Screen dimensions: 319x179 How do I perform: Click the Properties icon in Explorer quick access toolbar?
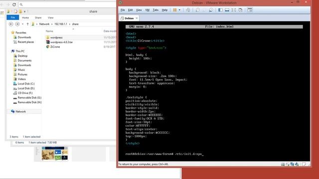point(15,11)
